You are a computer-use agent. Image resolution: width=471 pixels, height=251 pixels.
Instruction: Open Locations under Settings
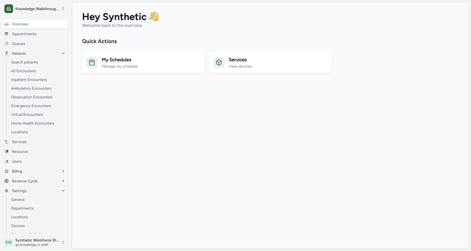pos(19,217)
